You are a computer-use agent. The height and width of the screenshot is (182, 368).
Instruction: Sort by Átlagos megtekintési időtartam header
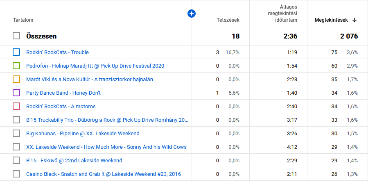pyautogui.click(x=282, y=14)
